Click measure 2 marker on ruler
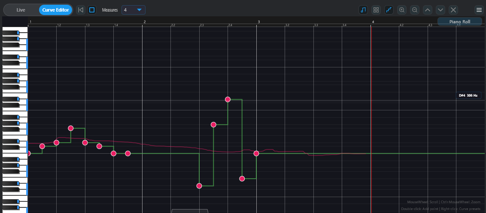The height and width of the screenshot is (213, 486). (x=144, y=22)
